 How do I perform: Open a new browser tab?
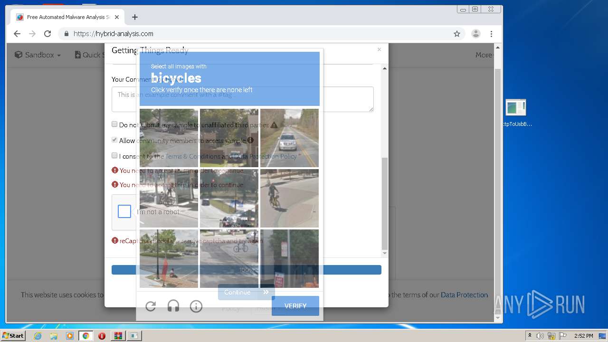click(135, 17)
